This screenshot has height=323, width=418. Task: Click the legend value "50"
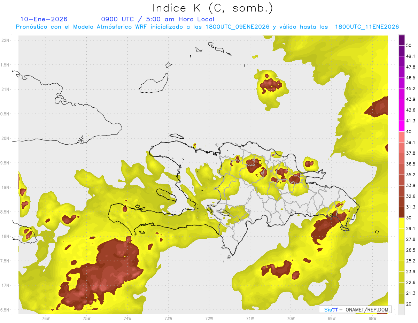[409, 45]
